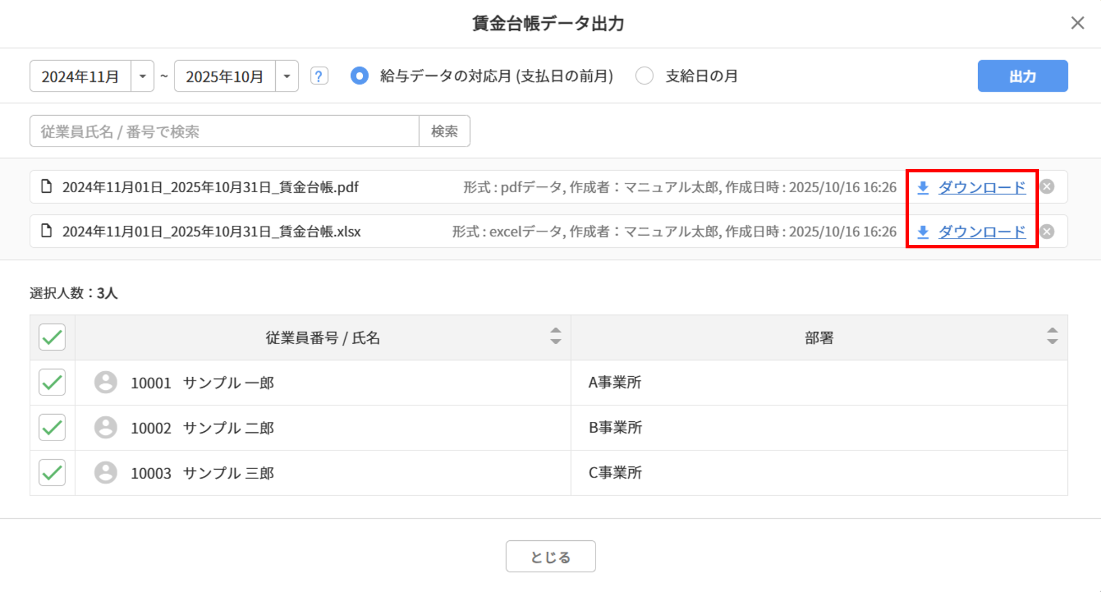
Task: Uncheck employee 10003 checkbox
Action: point(52,472)
